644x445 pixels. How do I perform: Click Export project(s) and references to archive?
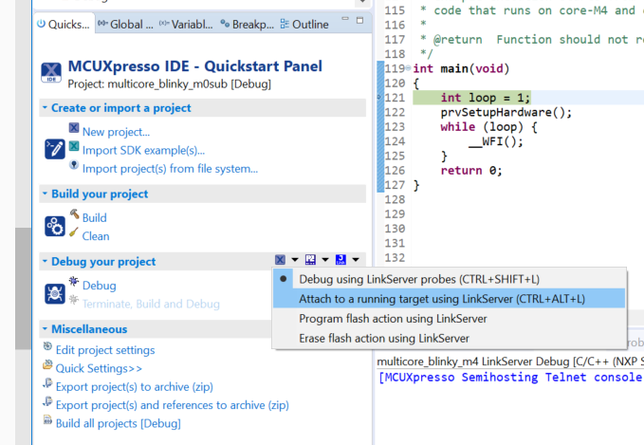pos(172,405)
